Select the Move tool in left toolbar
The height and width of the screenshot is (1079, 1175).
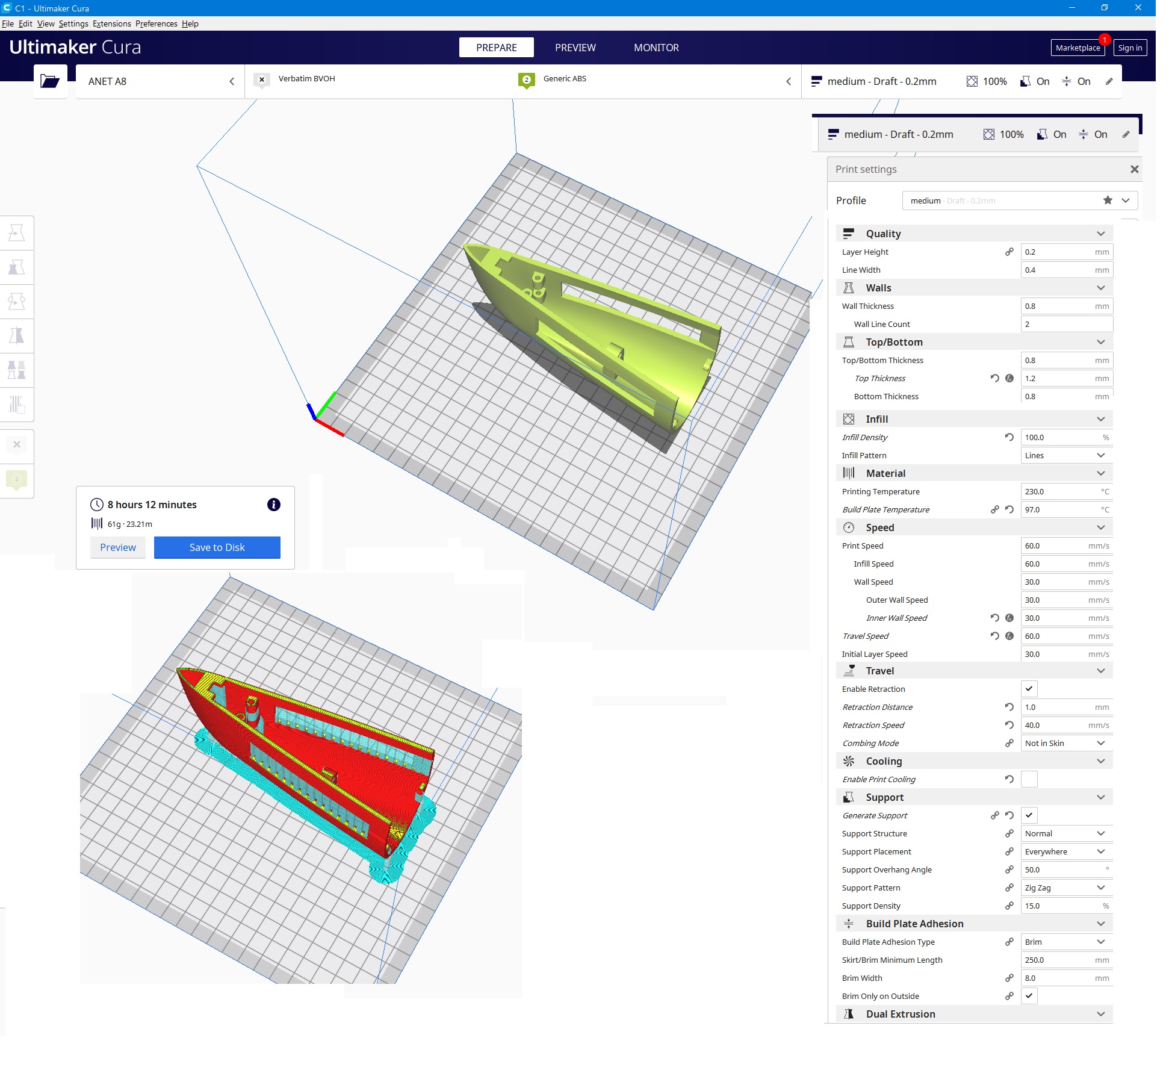tap(17, 233)
